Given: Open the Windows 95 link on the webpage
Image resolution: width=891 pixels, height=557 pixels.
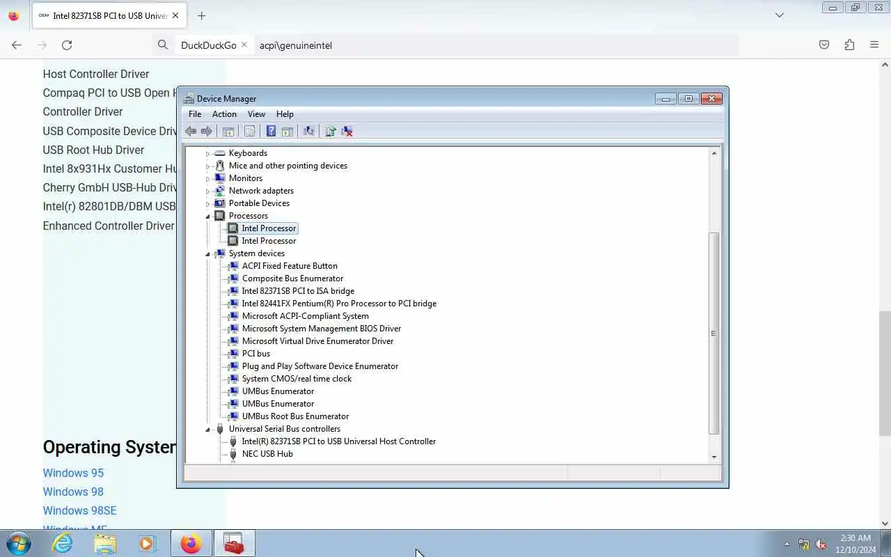Looking at the screenshot, I should pos(73,473).
